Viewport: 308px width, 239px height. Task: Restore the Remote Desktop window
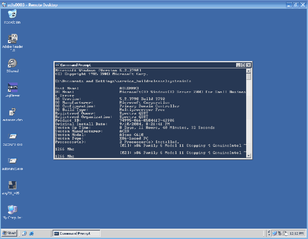click(296, 5)
